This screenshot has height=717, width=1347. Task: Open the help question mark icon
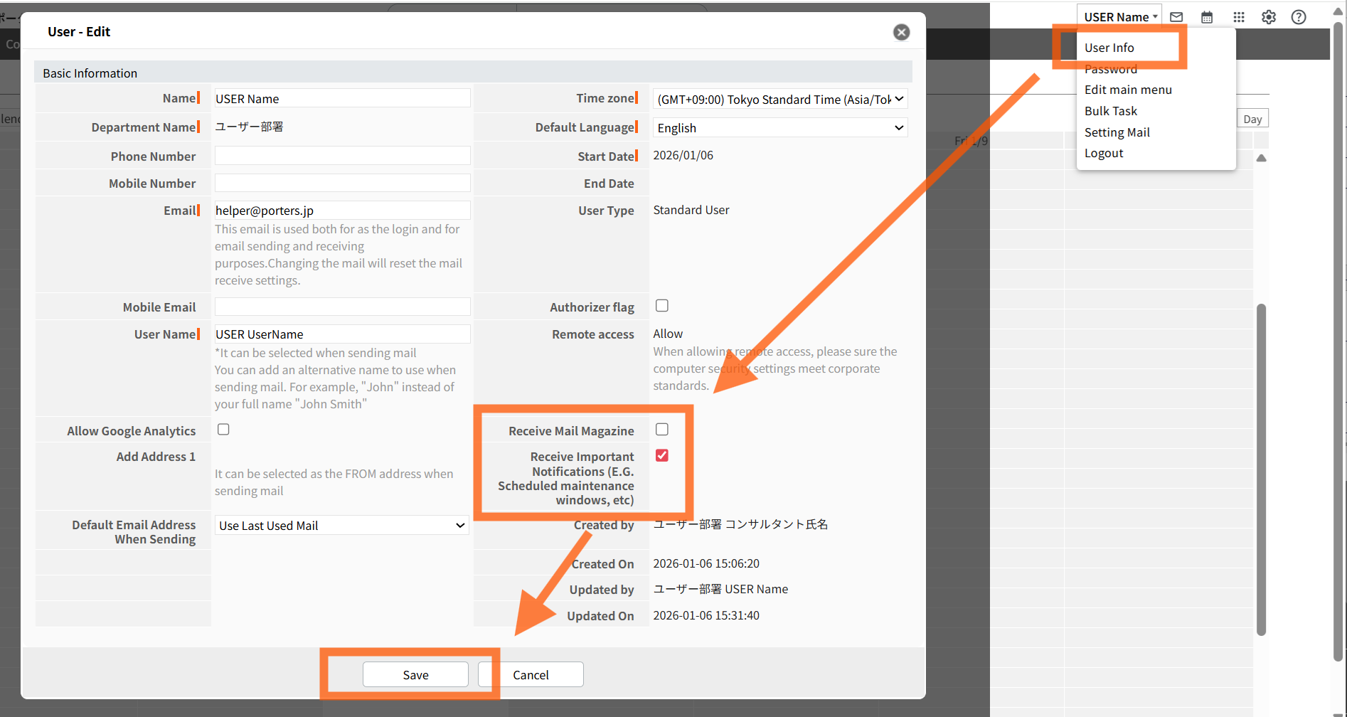click(x=1299, y=17)
